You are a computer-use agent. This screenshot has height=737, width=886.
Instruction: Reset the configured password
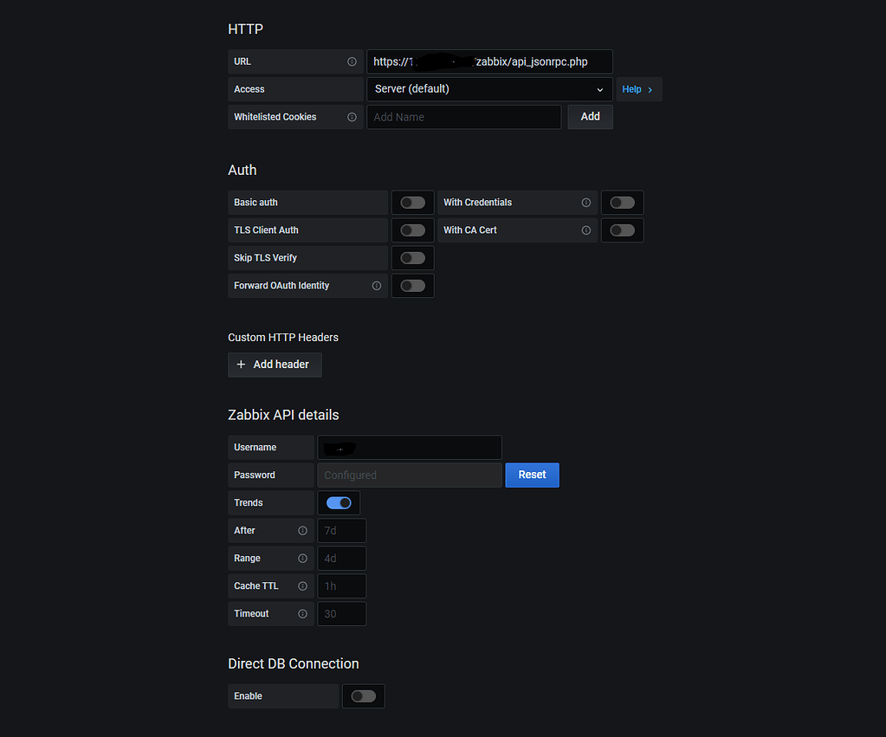point(533,475)
